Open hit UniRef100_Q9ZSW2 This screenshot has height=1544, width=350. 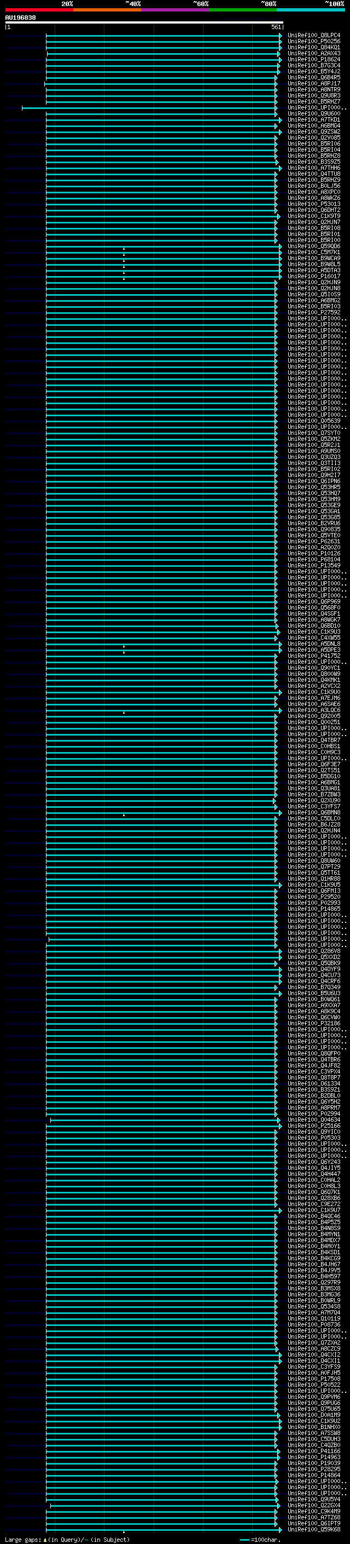click(x=314, y=131)
